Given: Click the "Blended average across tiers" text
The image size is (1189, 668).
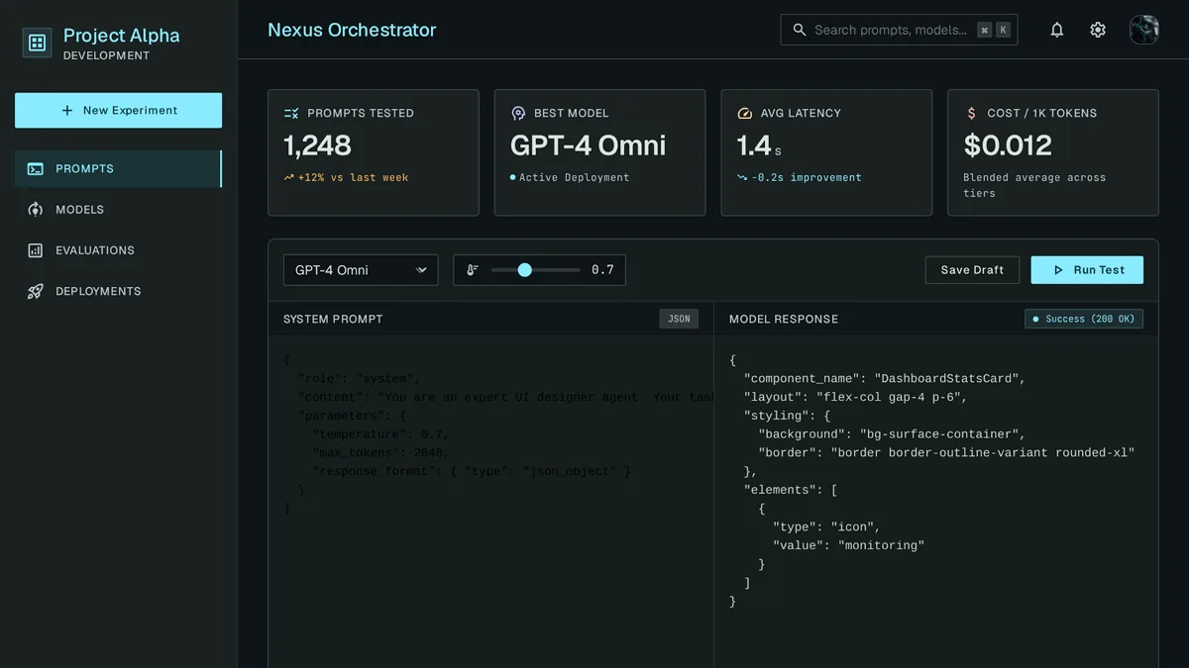Looking at the screenshot, I should (1034, 185).
